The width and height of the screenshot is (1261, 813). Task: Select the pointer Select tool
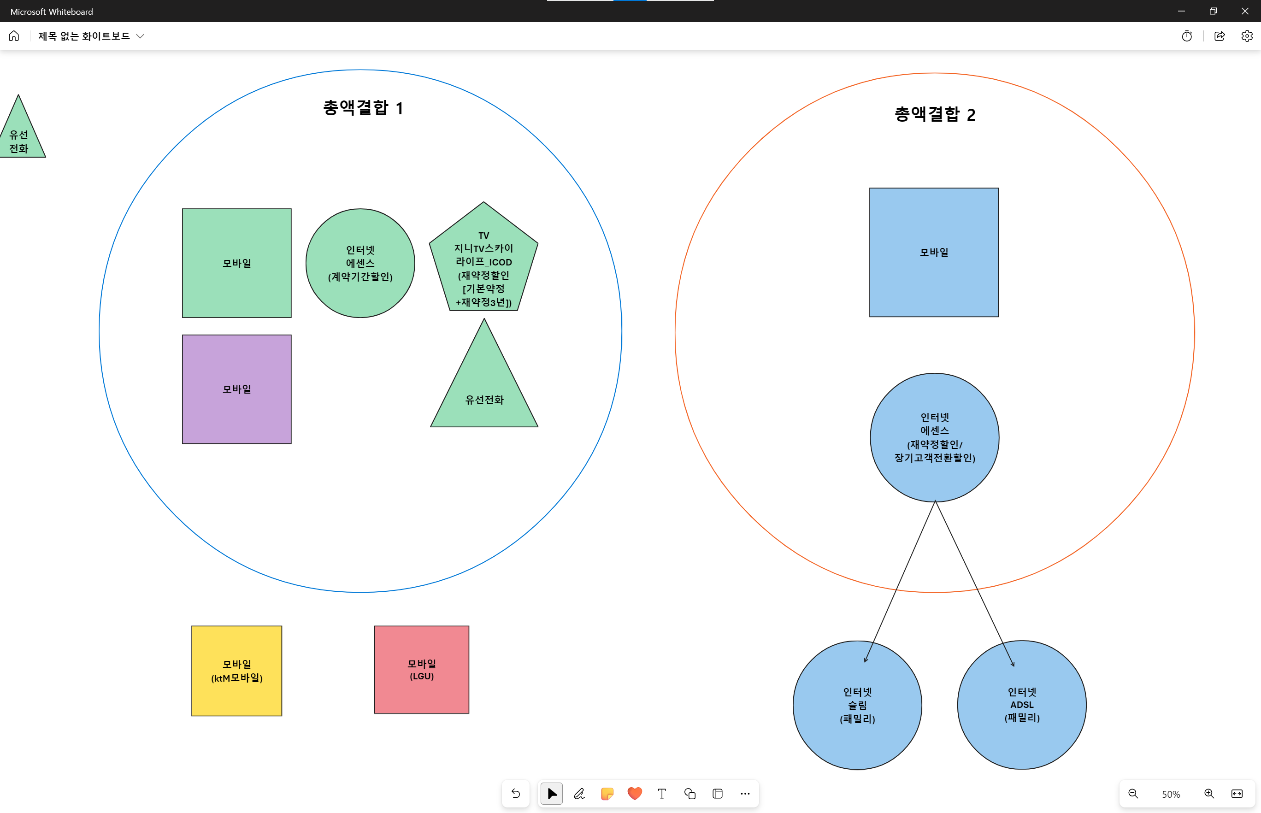pyautogui.click(x=552, y=794)
